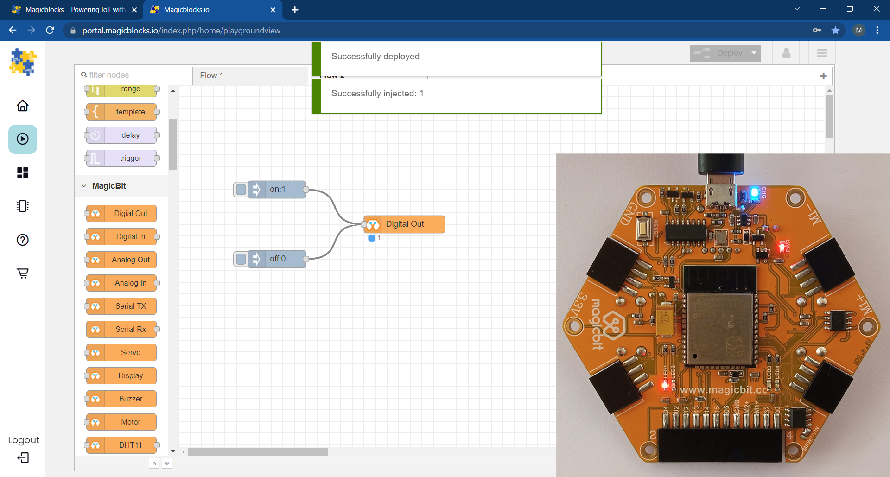Viewport: 890px width, 477px height.
Task: Select the Display palette node
Action: (x=121, y=375)
